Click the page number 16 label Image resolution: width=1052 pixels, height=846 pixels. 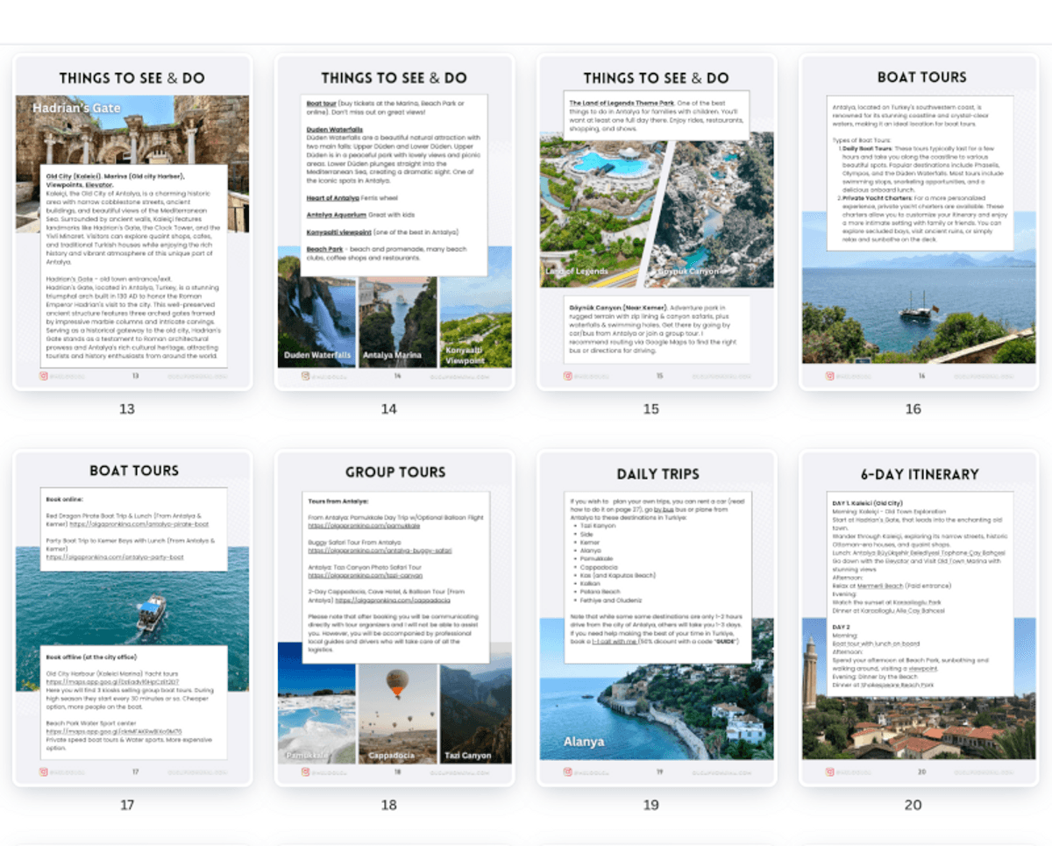(x=913, y=409)
